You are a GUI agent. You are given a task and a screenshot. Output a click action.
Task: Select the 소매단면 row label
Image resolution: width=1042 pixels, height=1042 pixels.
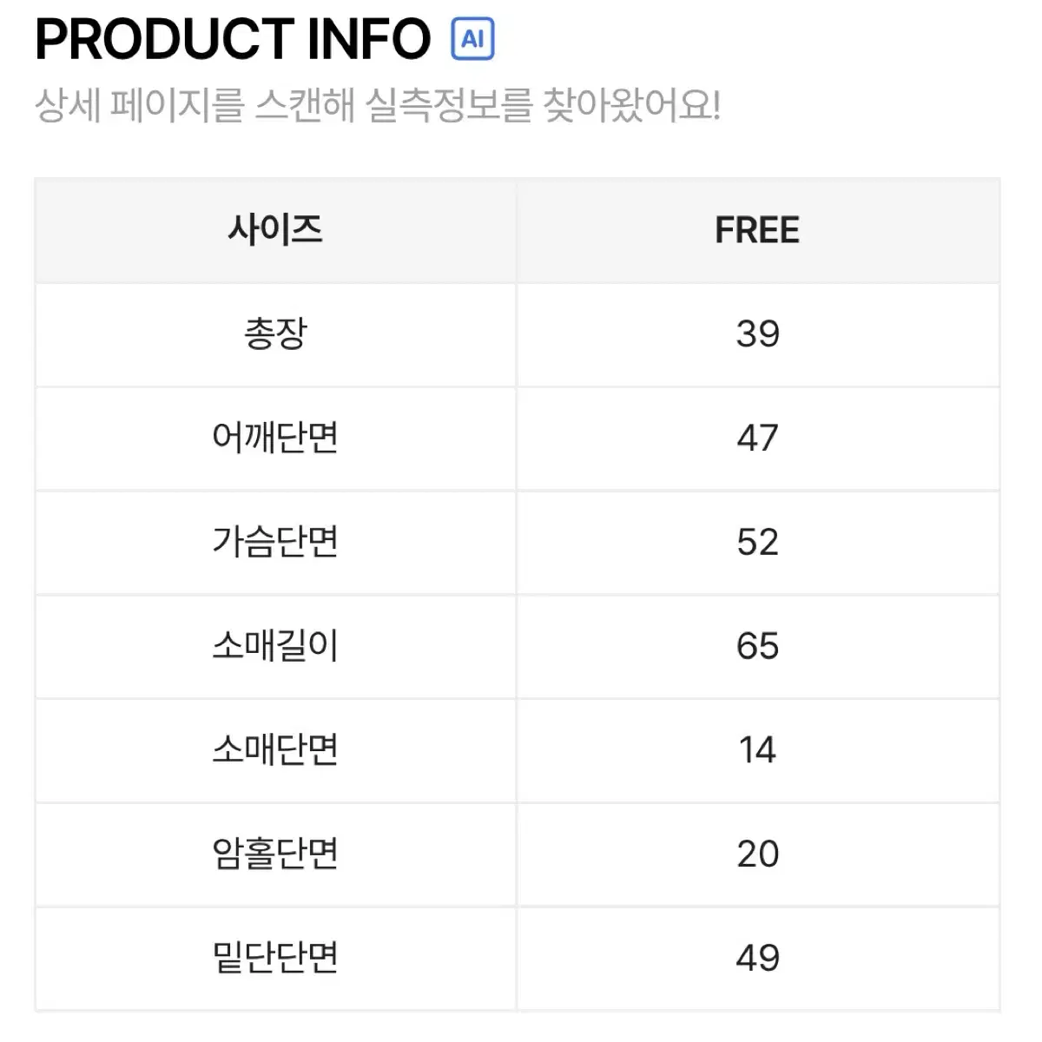(x=275, y=750)
